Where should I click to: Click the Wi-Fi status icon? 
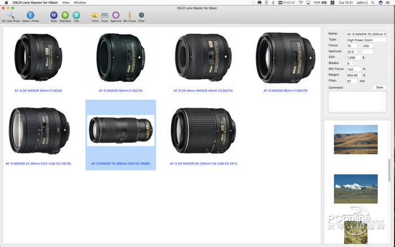click(x=301, y=2)
